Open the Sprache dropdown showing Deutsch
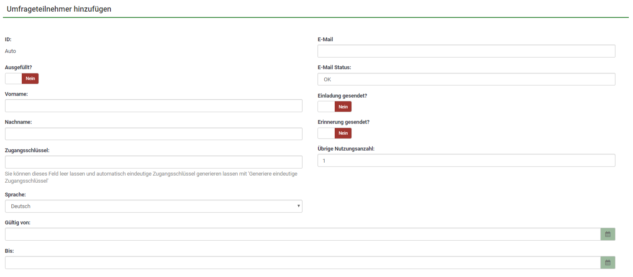This screenshot has height=277, width=633. 154,206
